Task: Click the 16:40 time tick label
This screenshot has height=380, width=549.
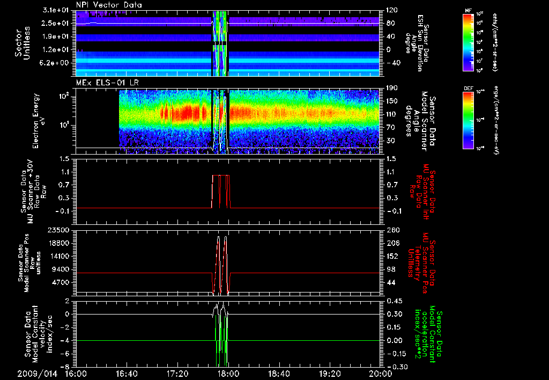Action: (x=127, y=374)
